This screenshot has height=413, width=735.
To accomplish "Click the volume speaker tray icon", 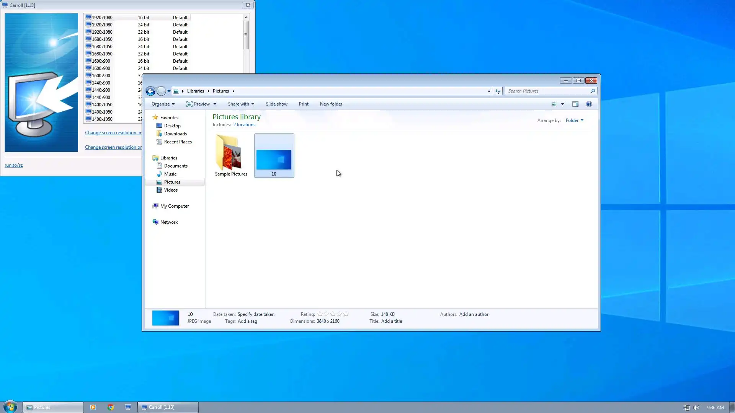I will click(x=696, y=408).
